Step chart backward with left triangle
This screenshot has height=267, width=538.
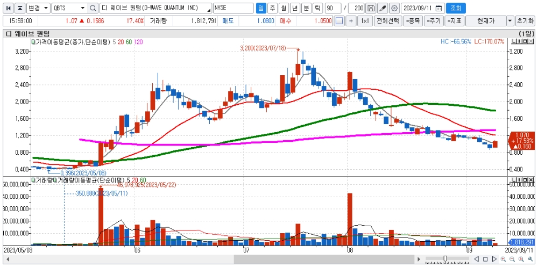pos(477,259)
